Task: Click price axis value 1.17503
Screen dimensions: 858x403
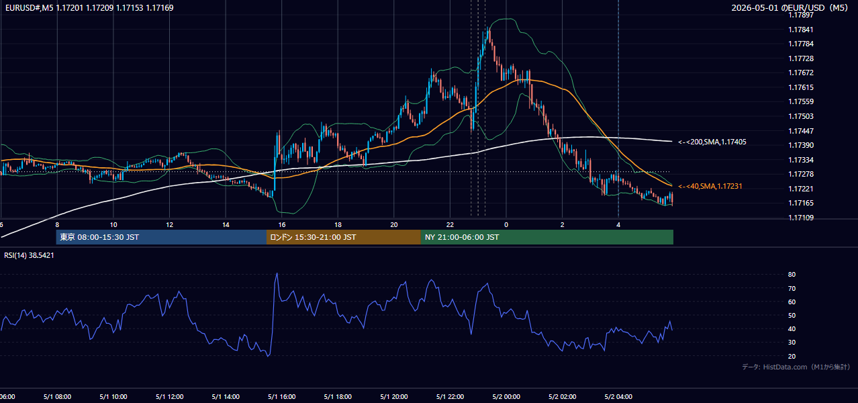Action: coord(801,116)
